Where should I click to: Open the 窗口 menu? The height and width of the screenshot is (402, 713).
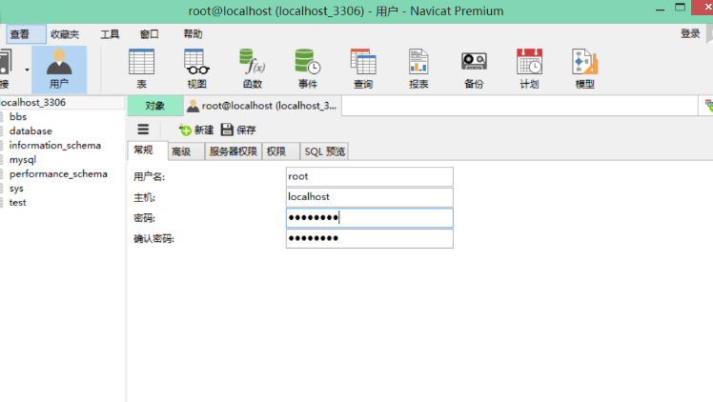point(149,34)
